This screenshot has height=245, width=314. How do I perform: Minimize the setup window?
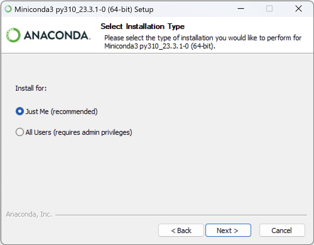pos(240,9)
